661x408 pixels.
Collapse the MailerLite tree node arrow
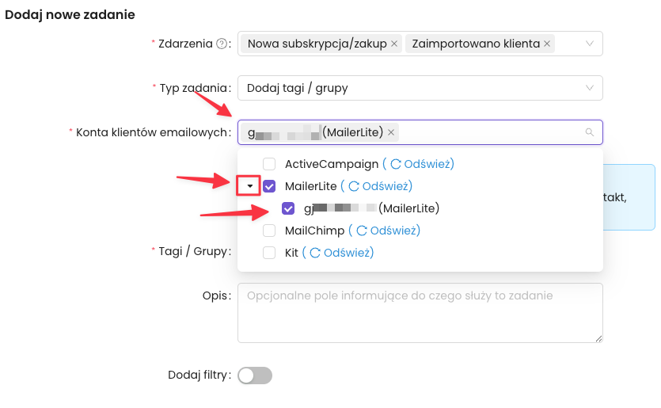(250, 186)
